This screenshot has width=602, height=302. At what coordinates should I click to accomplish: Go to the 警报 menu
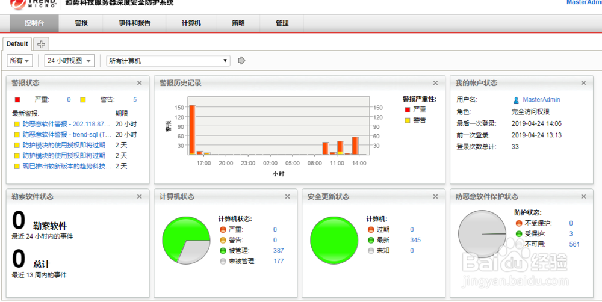[81, 23]
